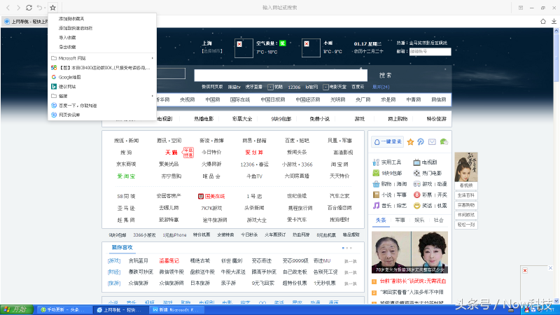Choose 导出收藏 in favorites menu
This screenshot has height=315, width=560.
(x=102, y=47)
